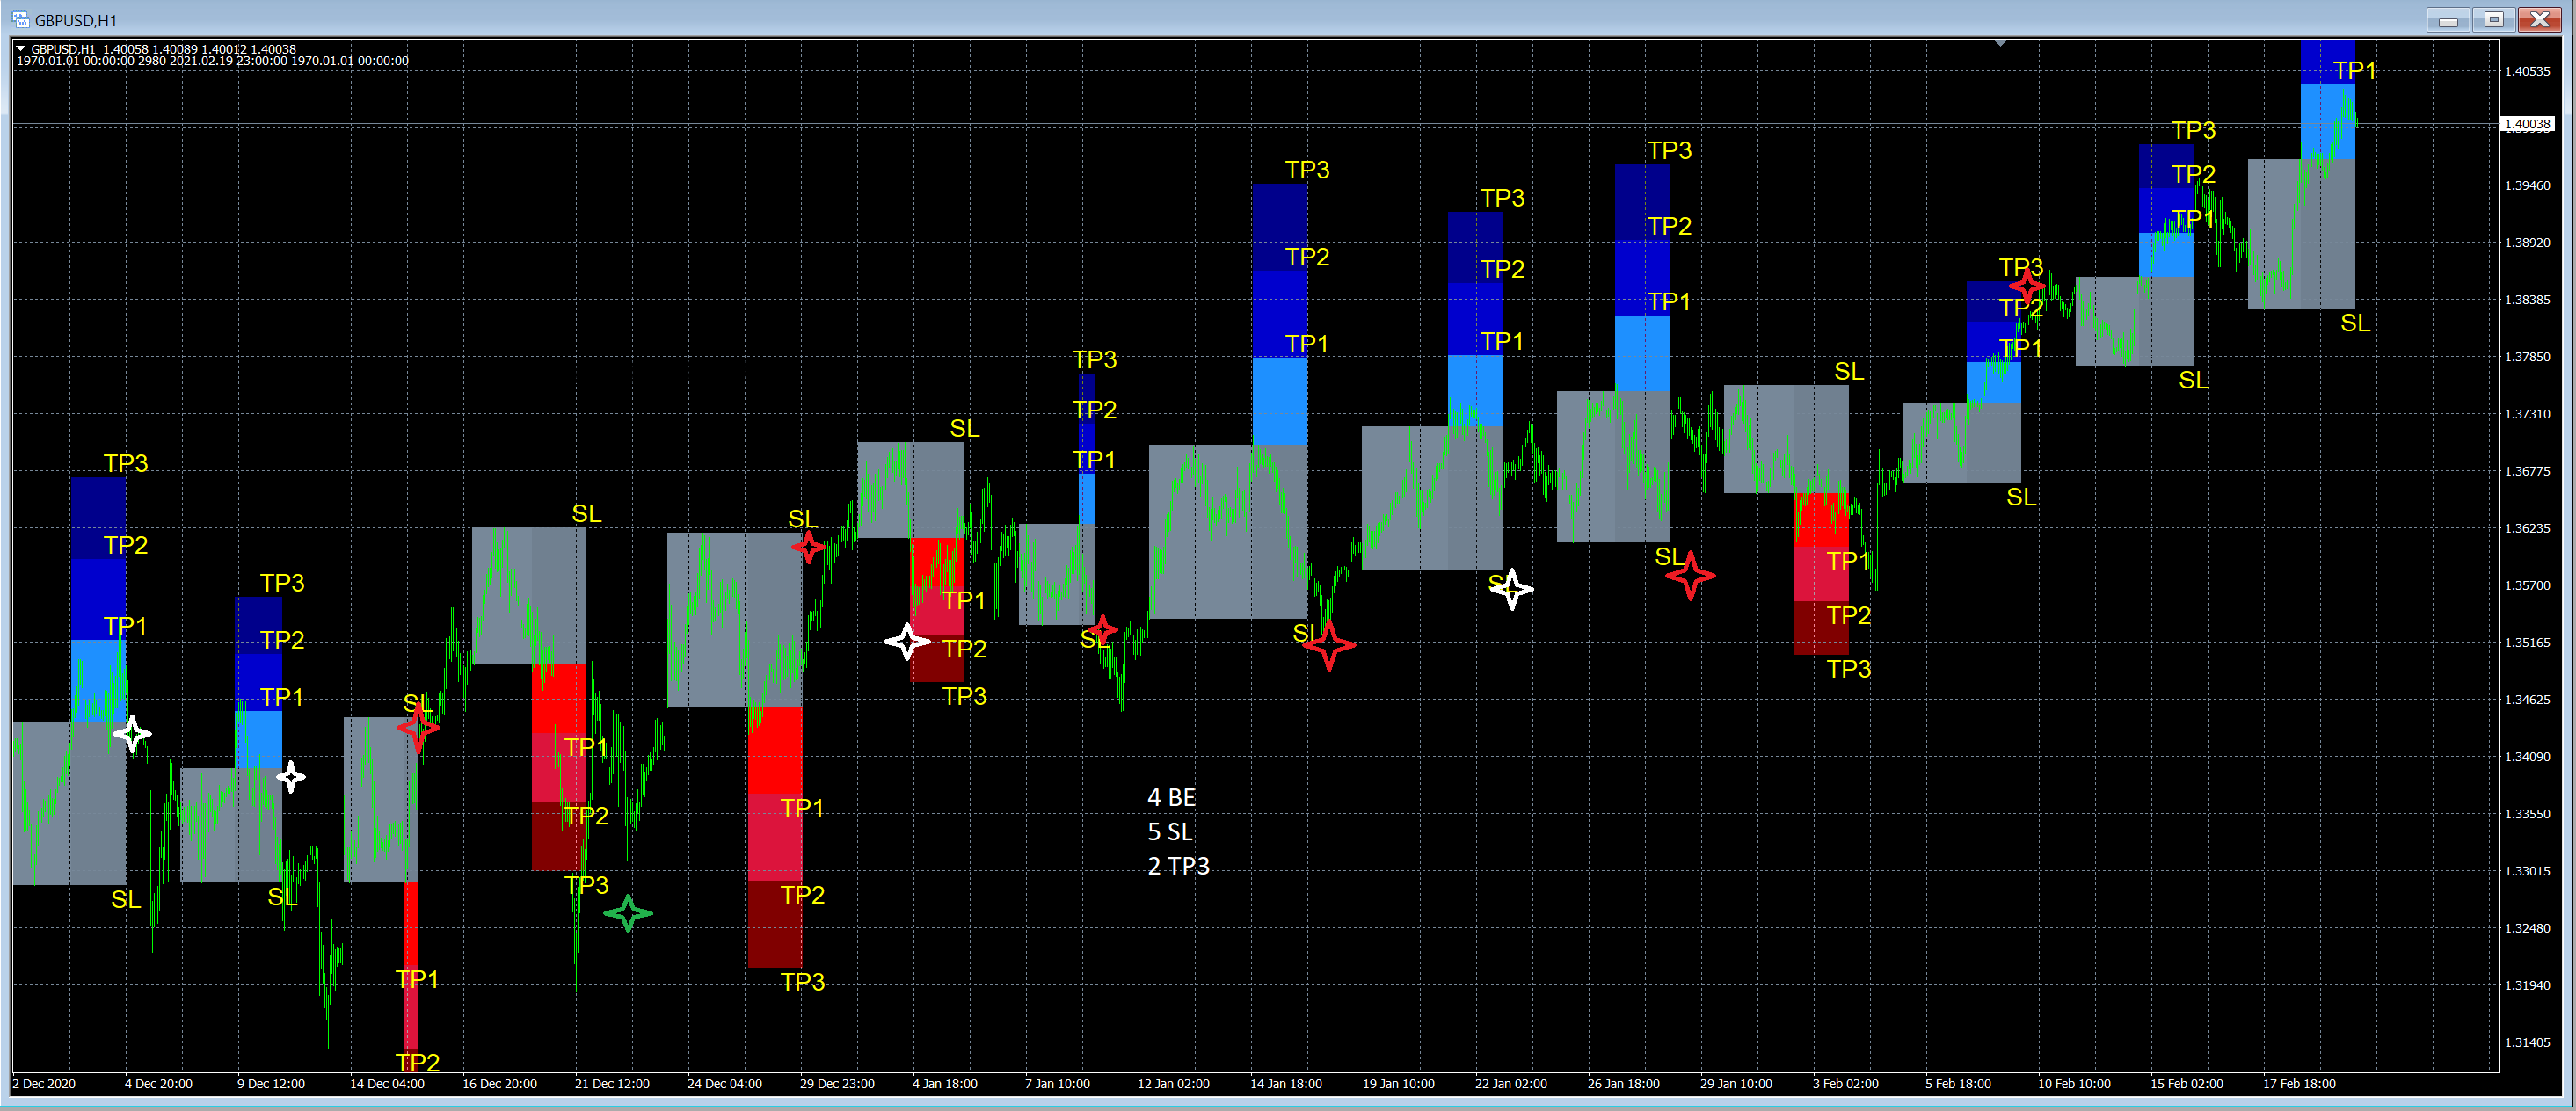Click price axis value 1.34625
This screenshot has height=1111, width=2576.
(2527, 699)
